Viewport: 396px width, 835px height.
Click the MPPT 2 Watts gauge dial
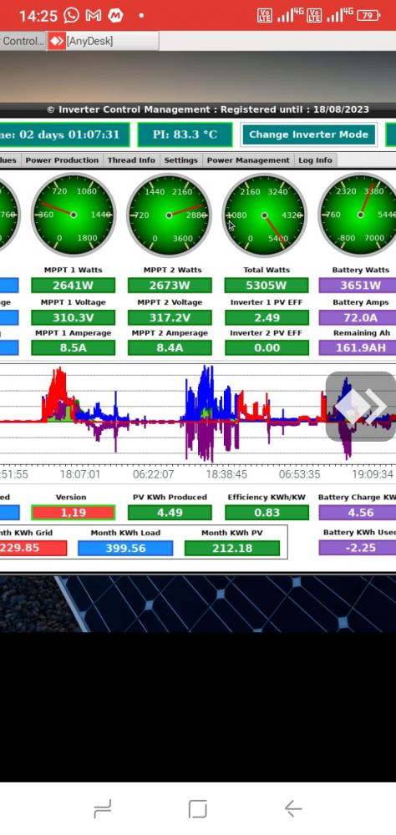click(x=169, y=215)
